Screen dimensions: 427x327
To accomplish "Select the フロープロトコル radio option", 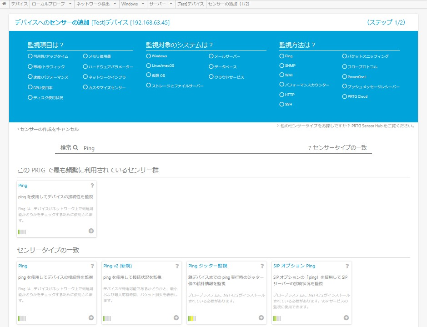I will tap(345, 66).
